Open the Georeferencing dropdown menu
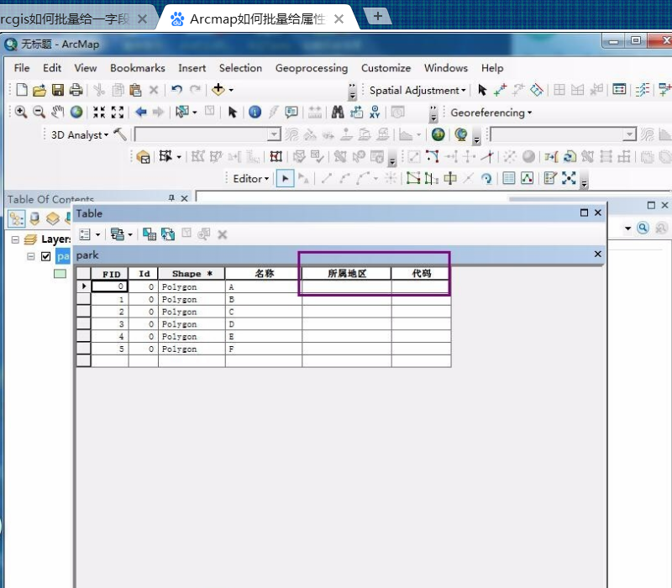The width and height of the screenshot is (672, 588). [491, 113]
